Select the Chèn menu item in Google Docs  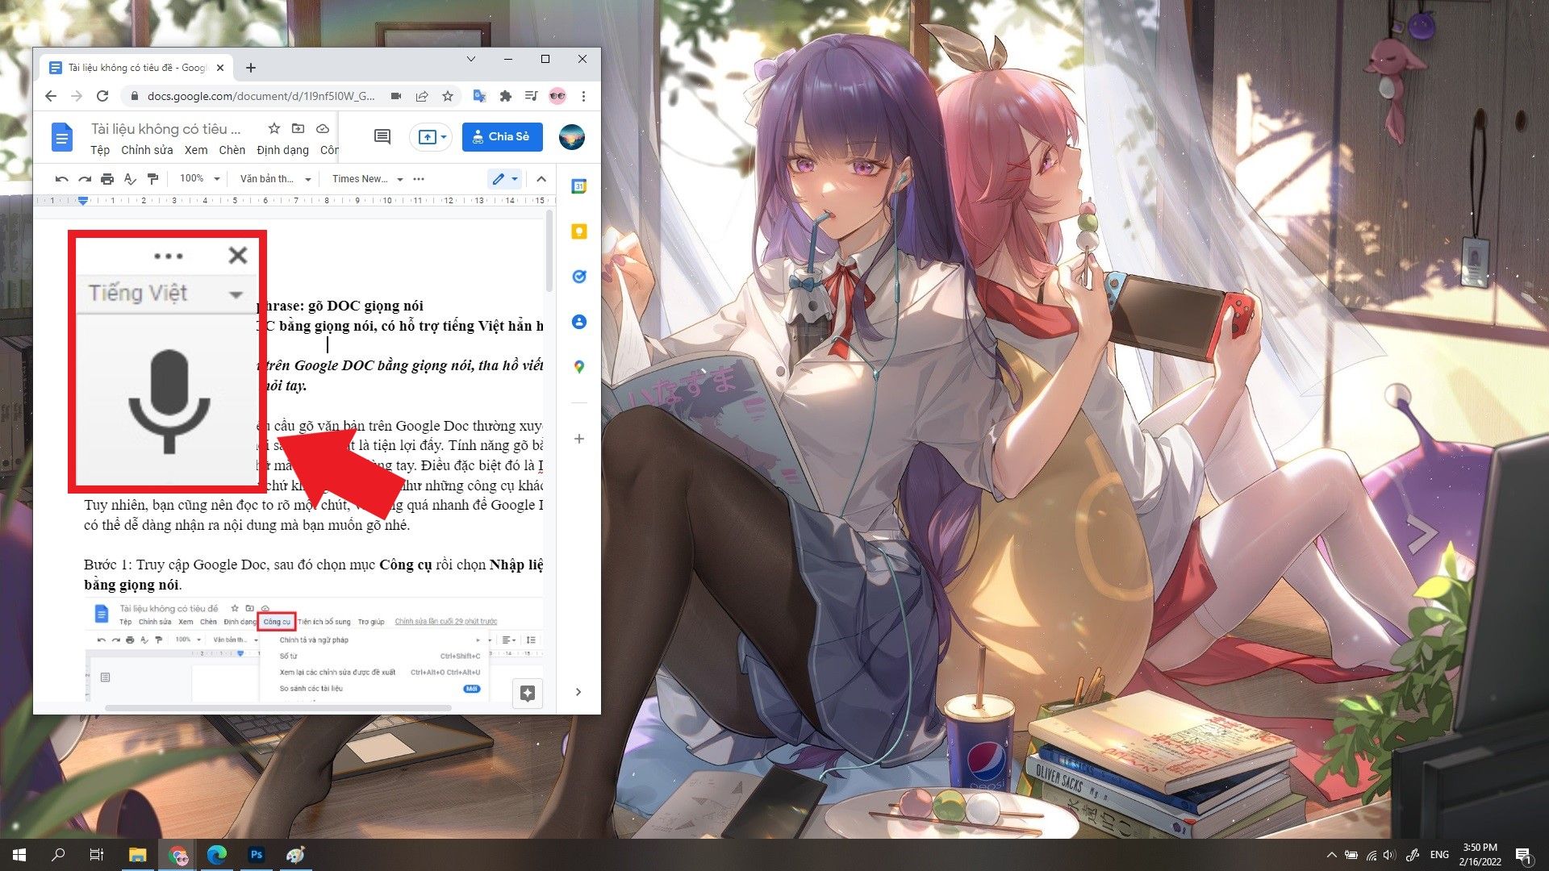click(x=232, y=150)
